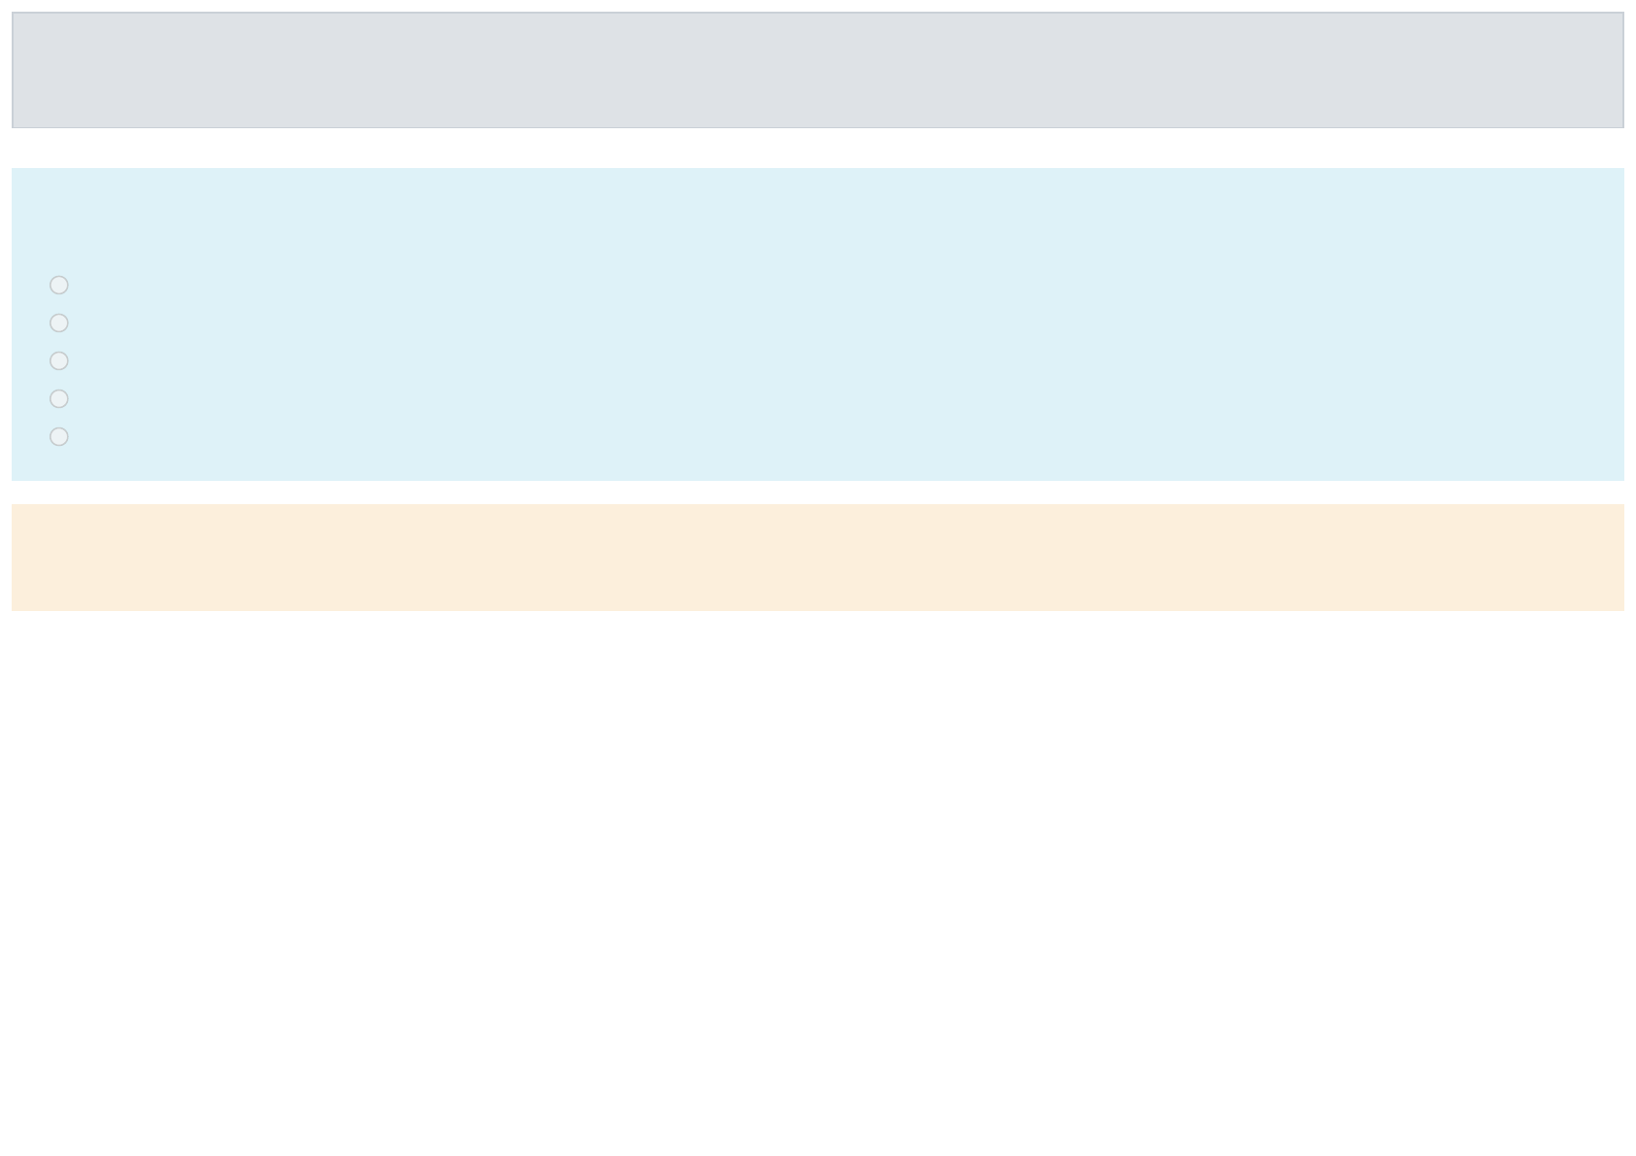The height and width of the screenshot is (1156, 1636).
Task: Mark the topmost answer choice
Action: point(59,285)
